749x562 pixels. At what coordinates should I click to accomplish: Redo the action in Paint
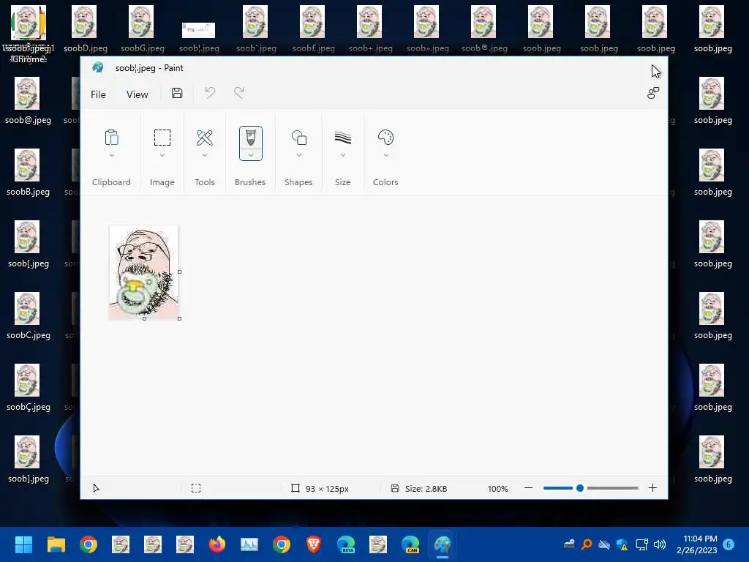point(239,93)
